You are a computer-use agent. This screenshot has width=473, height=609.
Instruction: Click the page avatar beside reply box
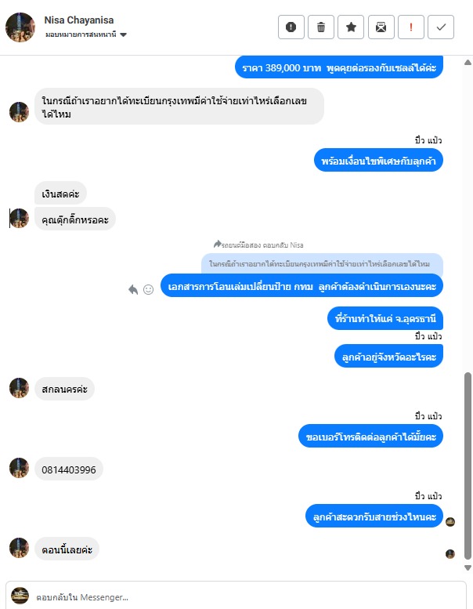pos(20,596)
